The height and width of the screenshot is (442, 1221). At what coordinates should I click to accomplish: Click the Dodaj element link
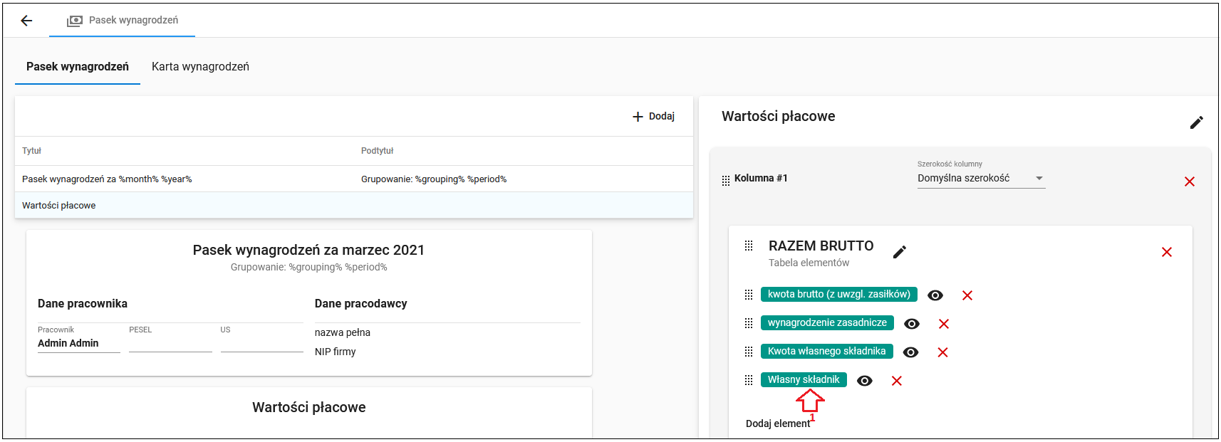tap(778, 423)
